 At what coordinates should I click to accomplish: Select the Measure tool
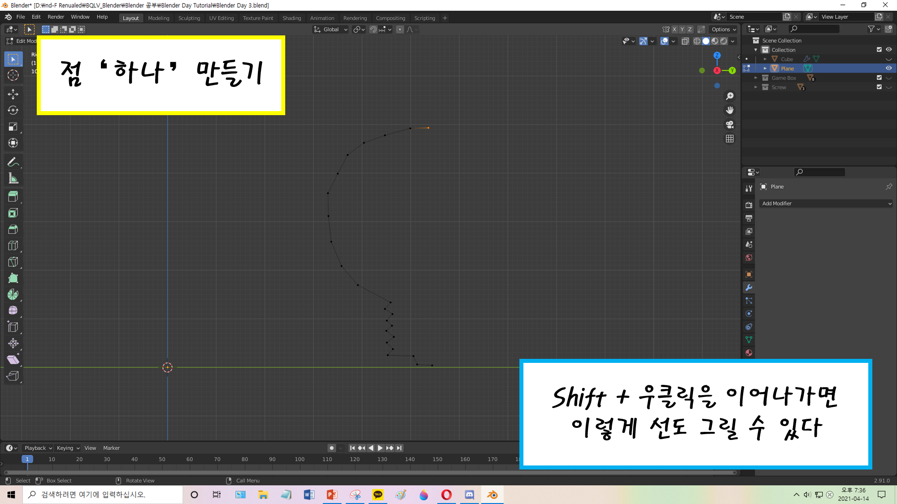(x=13, y=179)
